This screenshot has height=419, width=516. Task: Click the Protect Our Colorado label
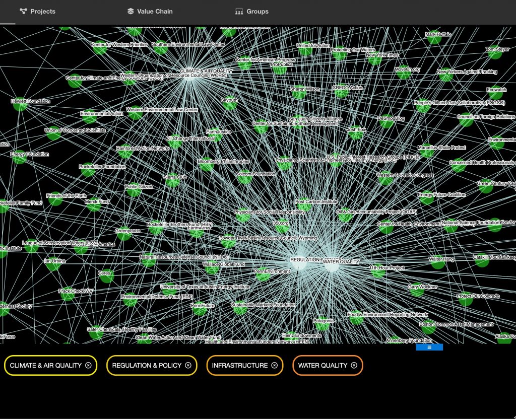pyautogui.click(x=478, y=296)
